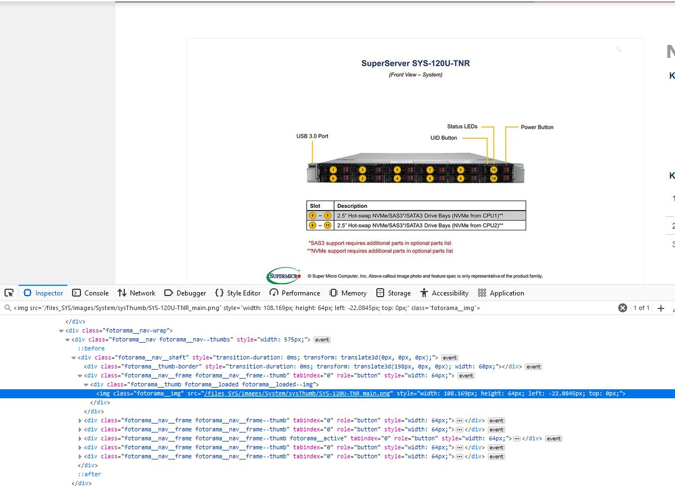Click ellipsis badge in fotorama__active frame row
Viewport: 675px width, 487px height.
517,439
